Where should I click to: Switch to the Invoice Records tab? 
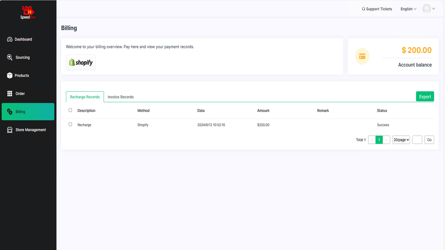click(121, 97)
